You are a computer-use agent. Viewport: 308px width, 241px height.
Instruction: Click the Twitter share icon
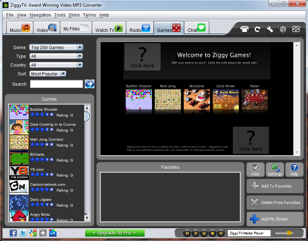point(23,233)
